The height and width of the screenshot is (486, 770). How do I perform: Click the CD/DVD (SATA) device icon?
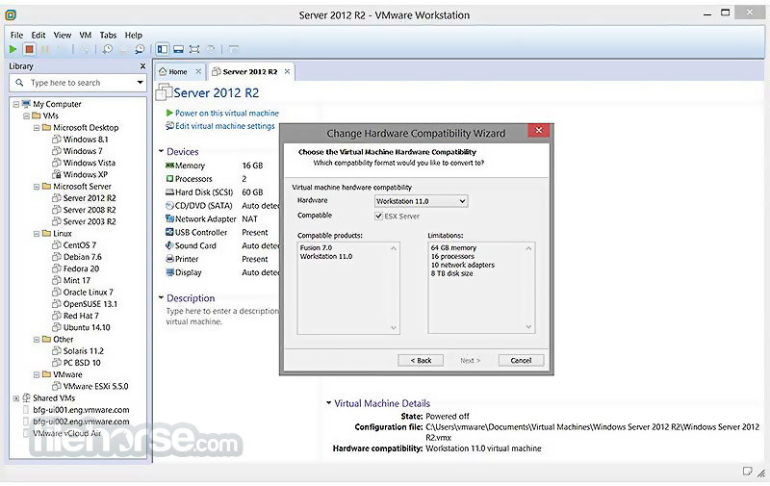[170, 205]
